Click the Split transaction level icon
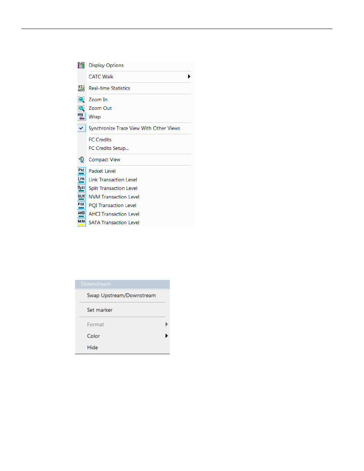The image size is (364, 471). [81, 188]
